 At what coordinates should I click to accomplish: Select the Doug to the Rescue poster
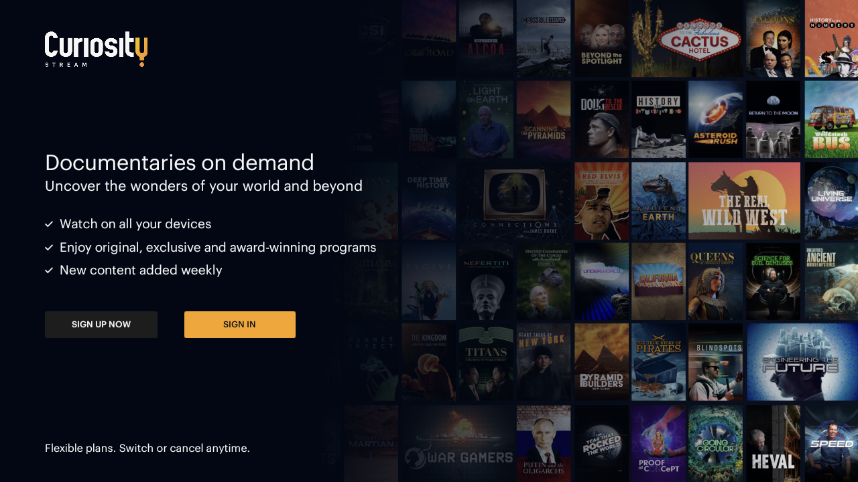(x=602, y=120)
